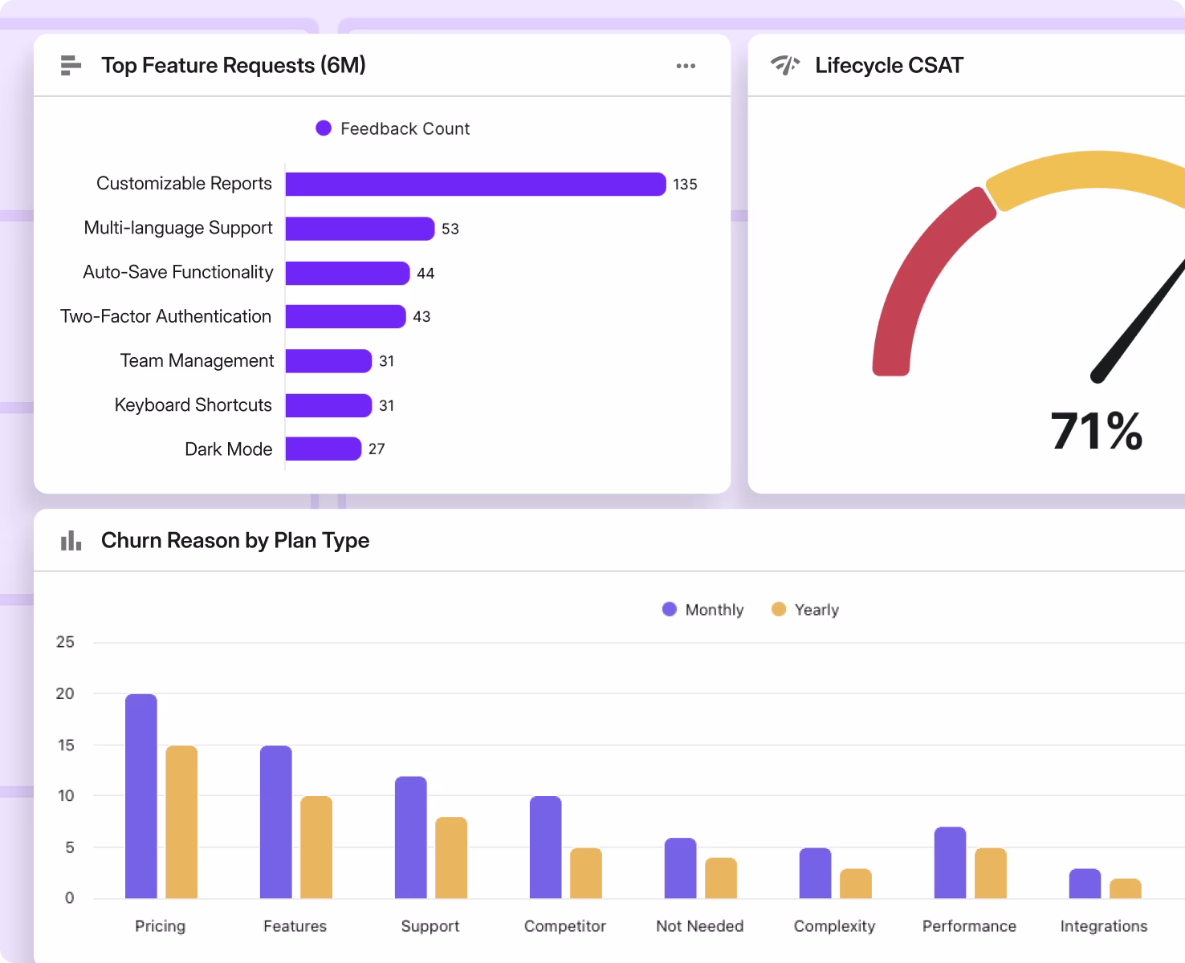Click the 27 value label
1185x963 pixels.
click(x=377, y=449)
